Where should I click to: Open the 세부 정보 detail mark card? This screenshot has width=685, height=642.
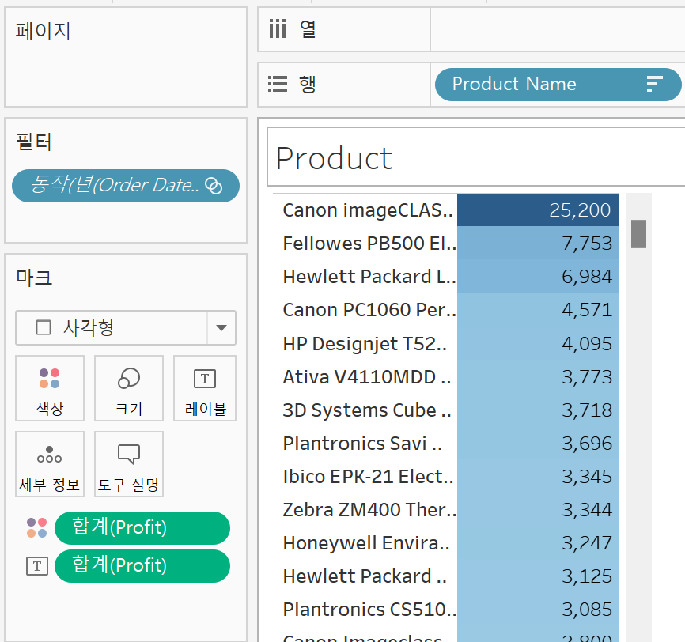point(50,464)
